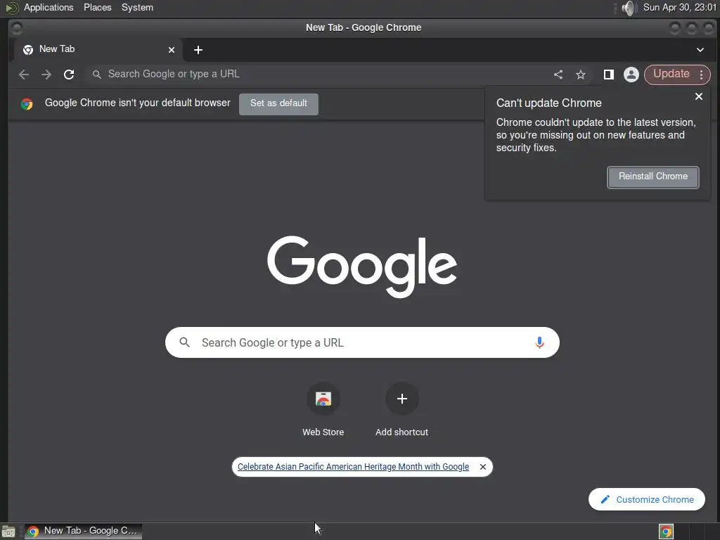
Task: Click the date and time clock
Action: coord(679,7)
